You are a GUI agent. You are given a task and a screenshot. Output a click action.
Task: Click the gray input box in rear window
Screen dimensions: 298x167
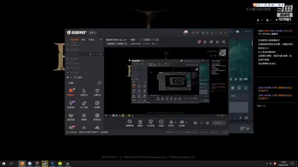[238, 107]
